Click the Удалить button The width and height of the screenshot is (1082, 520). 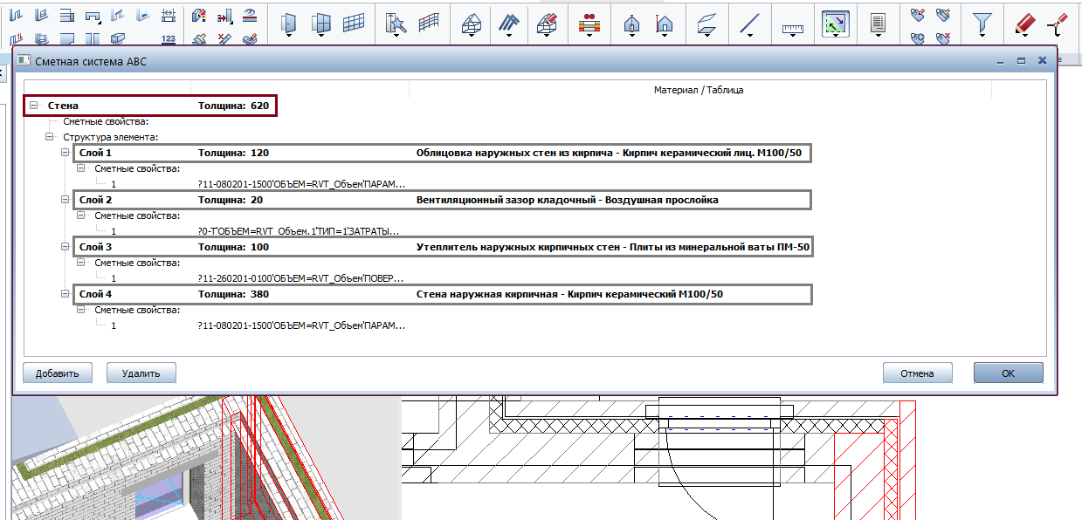(x=141, y=373)
